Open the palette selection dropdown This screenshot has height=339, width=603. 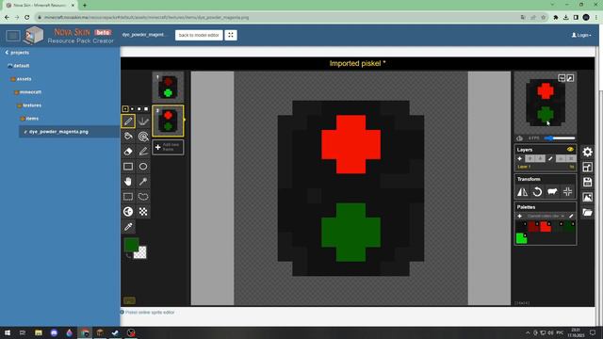(x=546, y=216)
